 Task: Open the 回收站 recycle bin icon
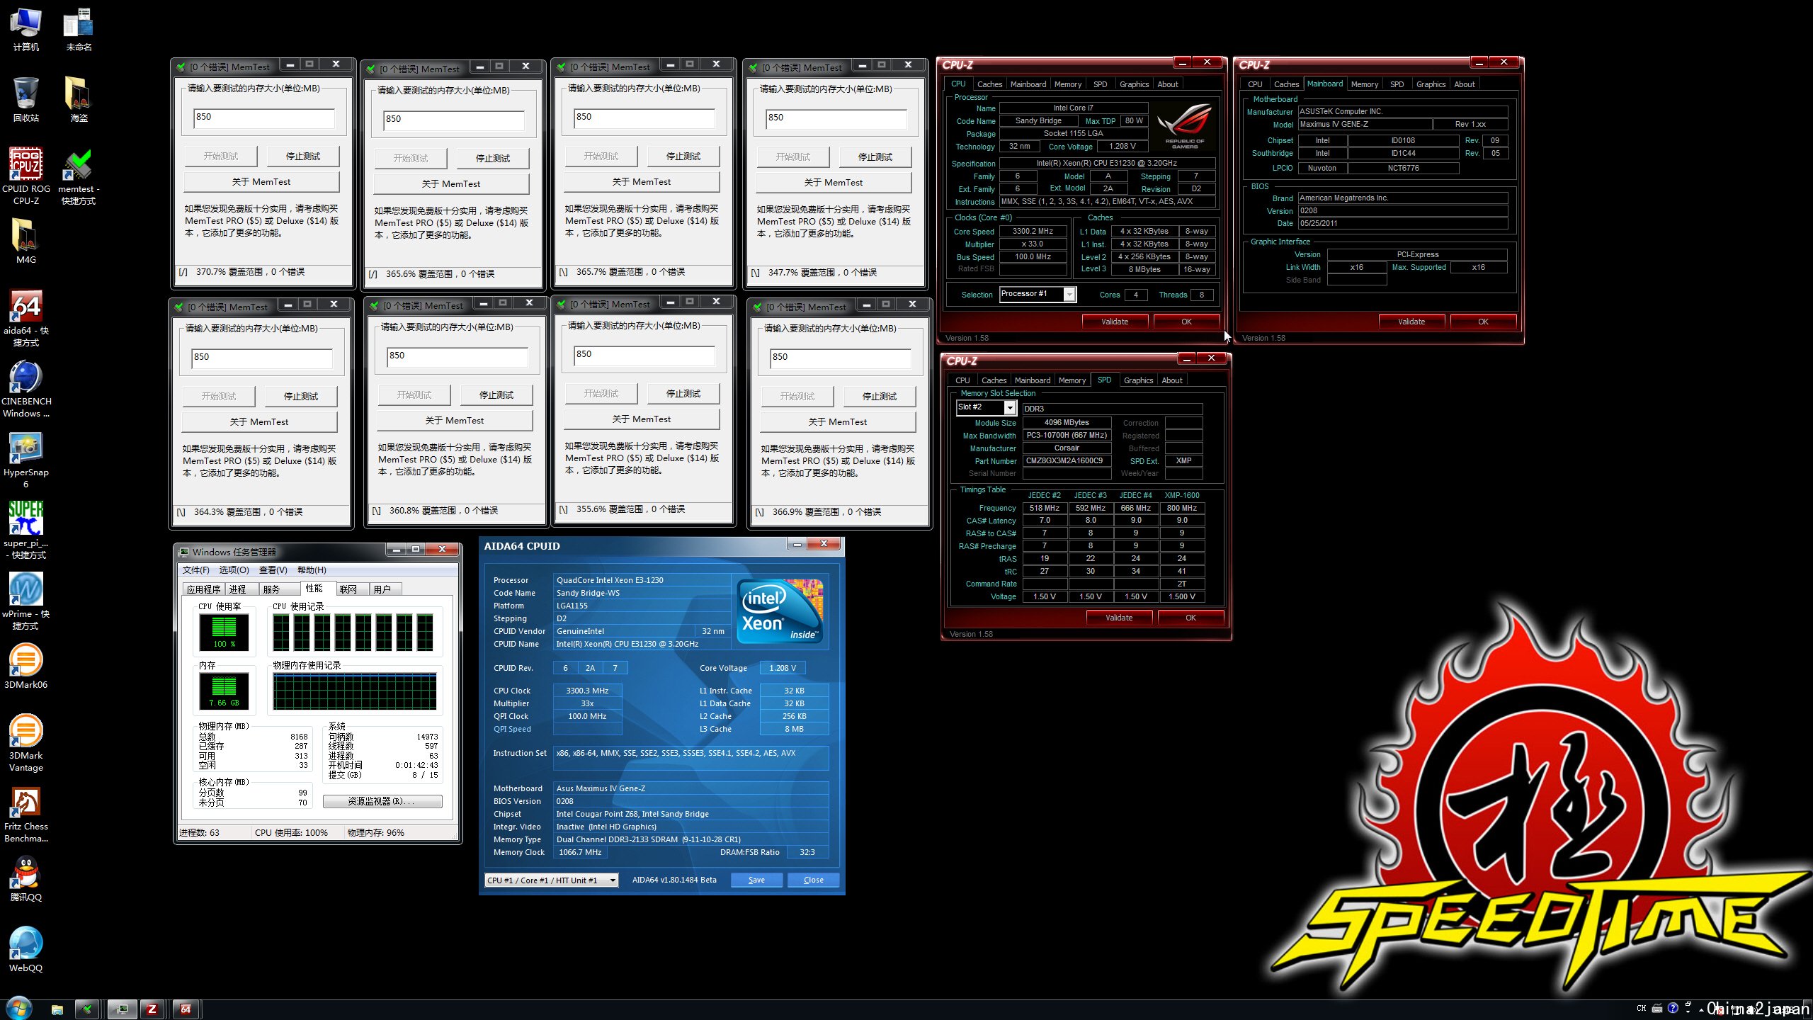click(x=26, y=100)
